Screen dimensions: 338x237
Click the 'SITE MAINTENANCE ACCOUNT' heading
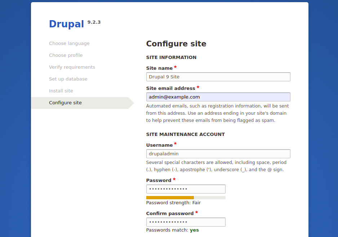(x=185, y=135)
